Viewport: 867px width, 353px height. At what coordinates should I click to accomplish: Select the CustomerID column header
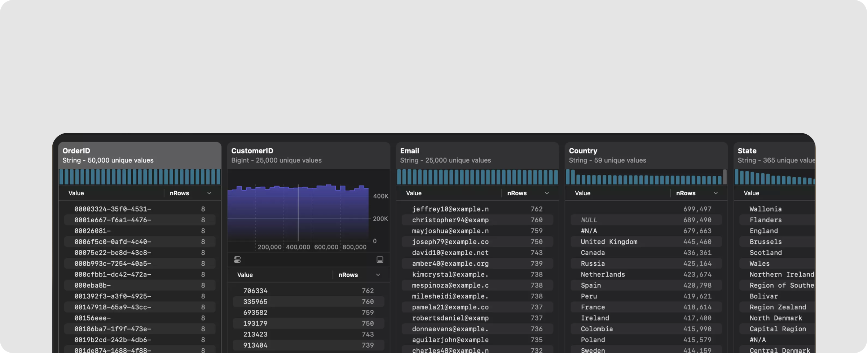point(308,155)
